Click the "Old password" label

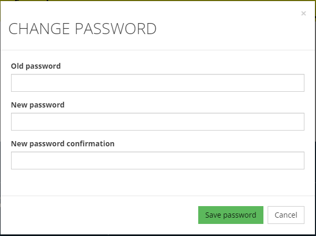tap(36, 66)
